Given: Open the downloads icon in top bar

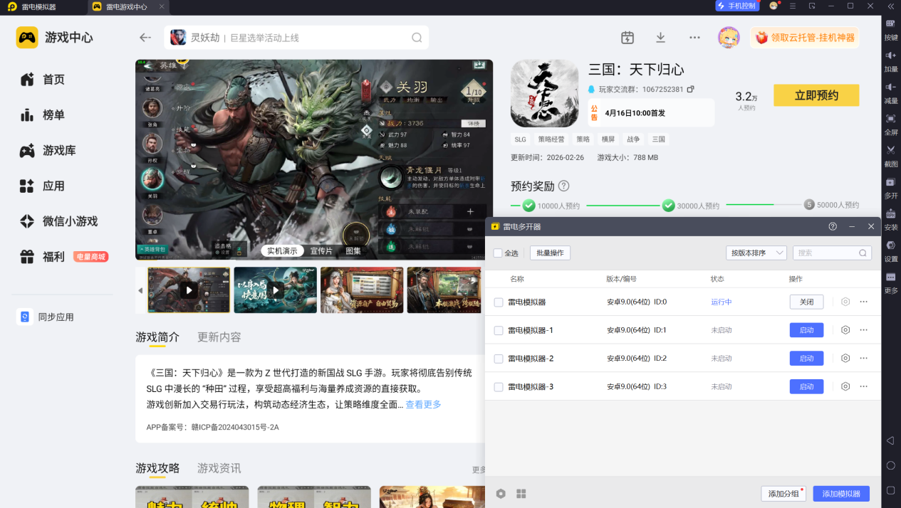Looking at the screenshot, I should [660, 38].
